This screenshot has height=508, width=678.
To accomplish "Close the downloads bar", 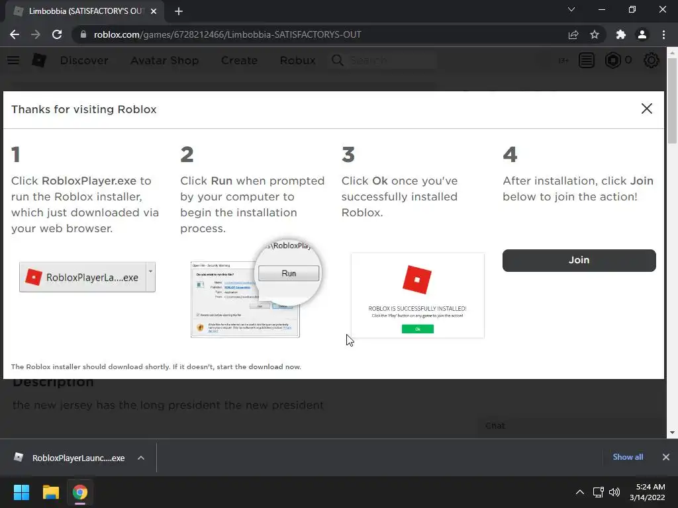I will [666, 457].
